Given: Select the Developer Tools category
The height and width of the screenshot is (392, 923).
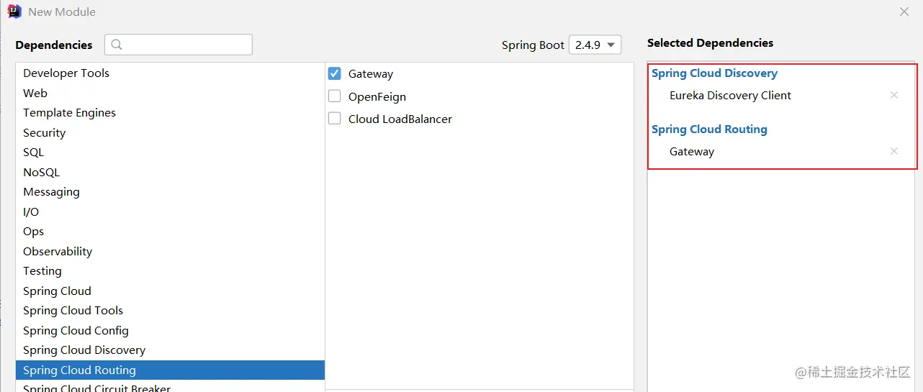Looking at the screenshot, I should 170,73.
